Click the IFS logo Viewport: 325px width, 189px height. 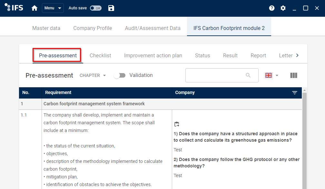pyautogui.click(x=14, y=8)
